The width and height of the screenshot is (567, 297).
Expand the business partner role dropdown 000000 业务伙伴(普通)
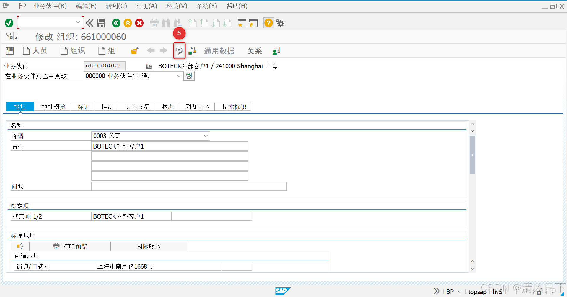178,76
